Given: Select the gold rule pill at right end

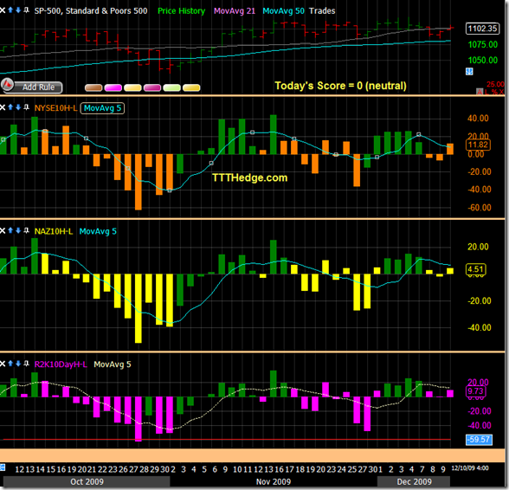Looking at the screenshot, I should coord(191,87).
